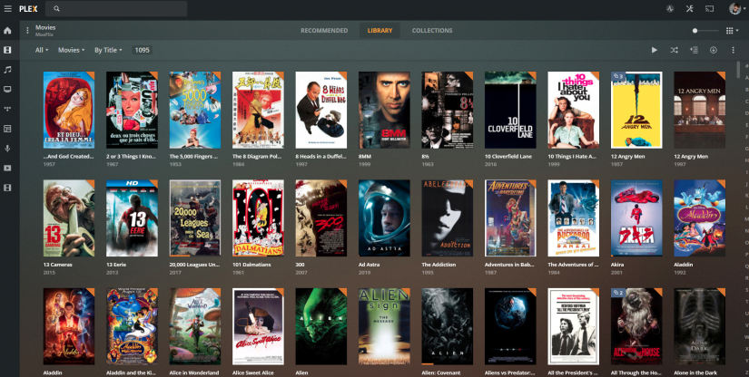Click the 20,000 Leagues Un... title link
Image resolution: width=749 pixels, height=377 pixels.
click(x=193, y=265)
